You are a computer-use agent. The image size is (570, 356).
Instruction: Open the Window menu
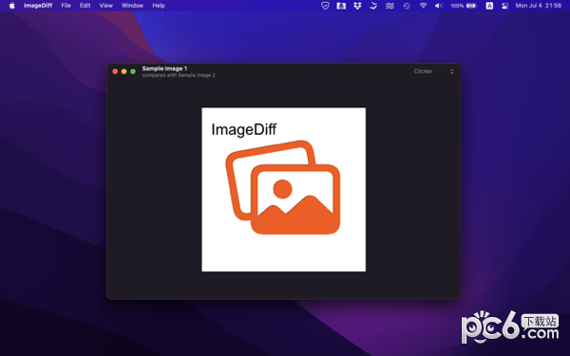click(x=132, y=6)
